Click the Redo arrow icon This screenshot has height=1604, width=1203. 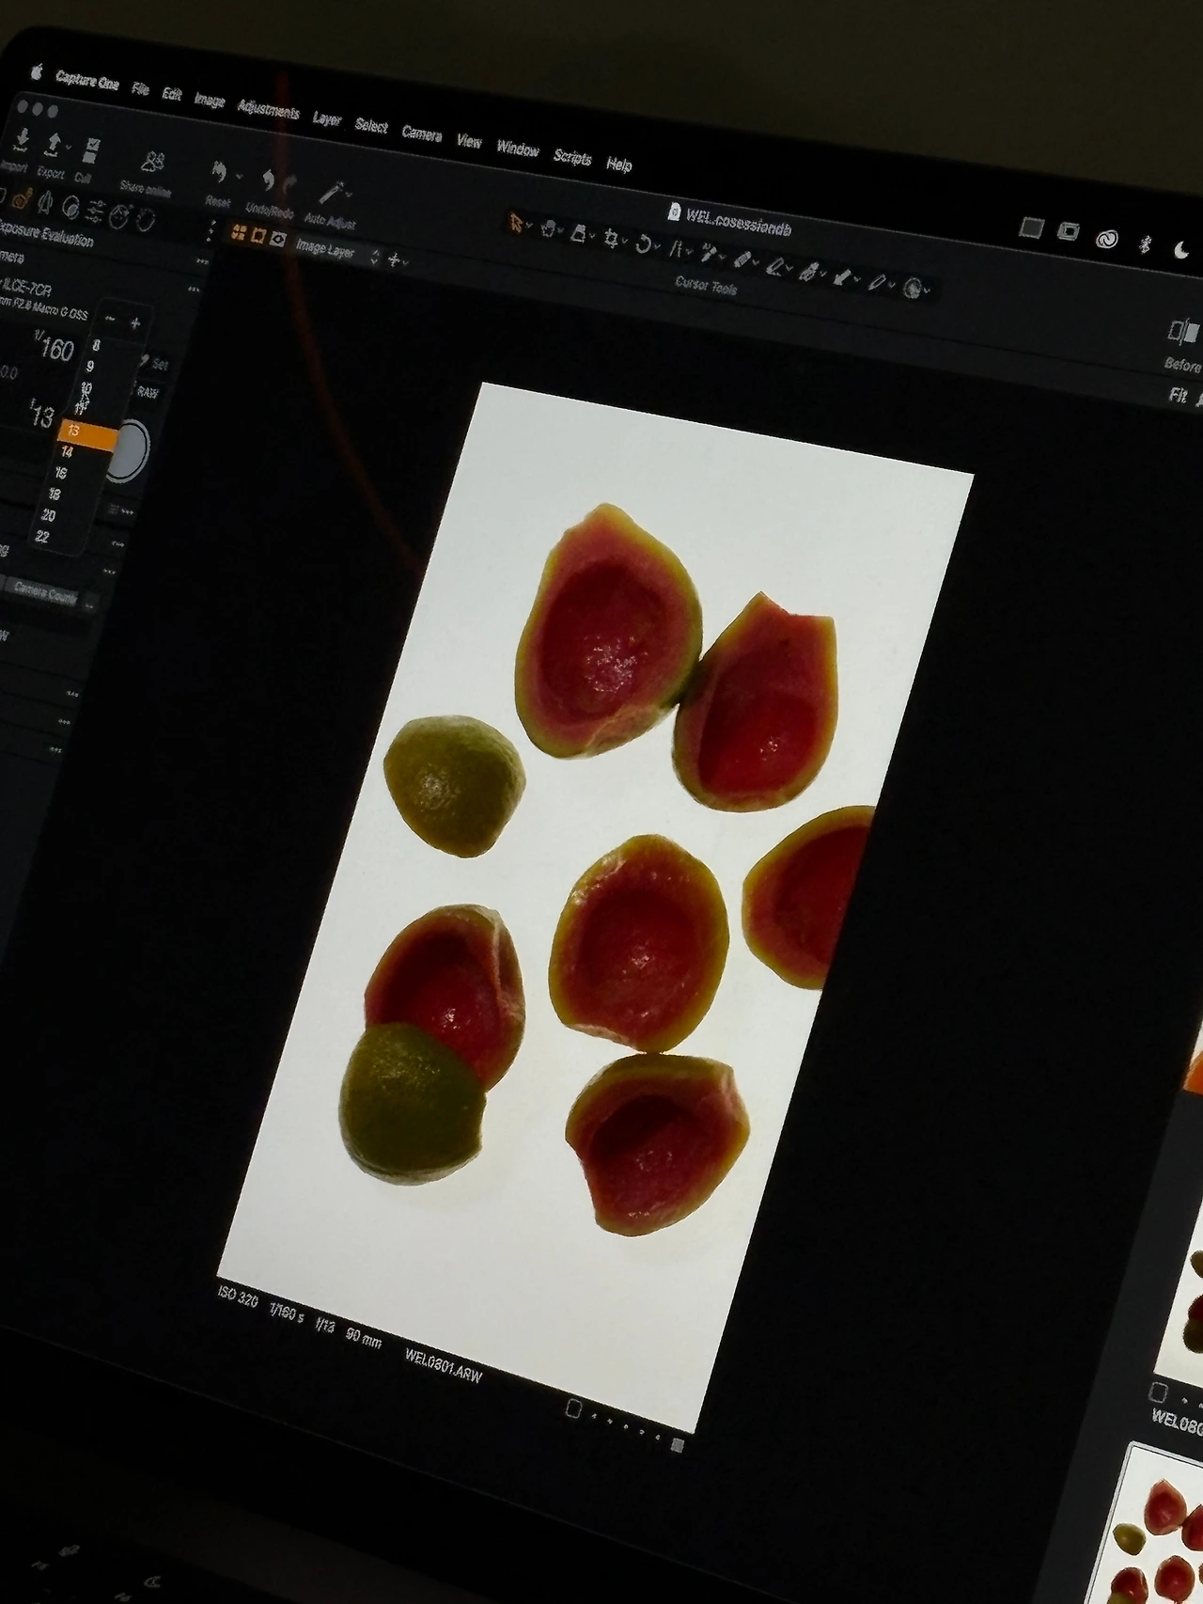tap(290, 183)
